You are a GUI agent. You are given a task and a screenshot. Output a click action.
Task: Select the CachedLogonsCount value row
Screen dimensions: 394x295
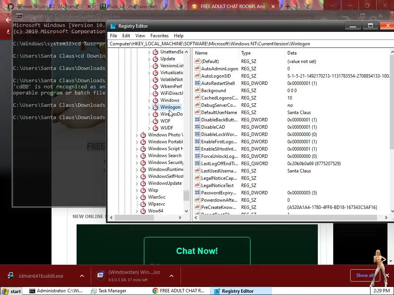tap(292, 98)
